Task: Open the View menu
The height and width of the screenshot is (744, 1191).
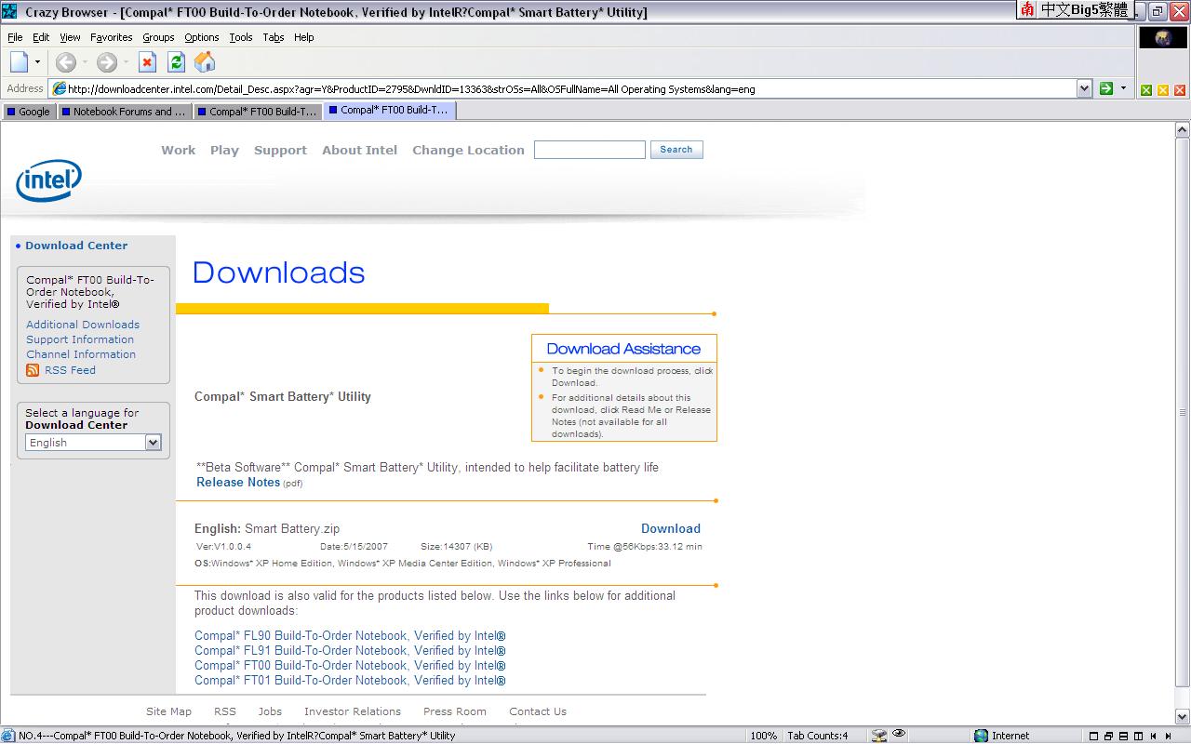Action: [x=70, y=37]
